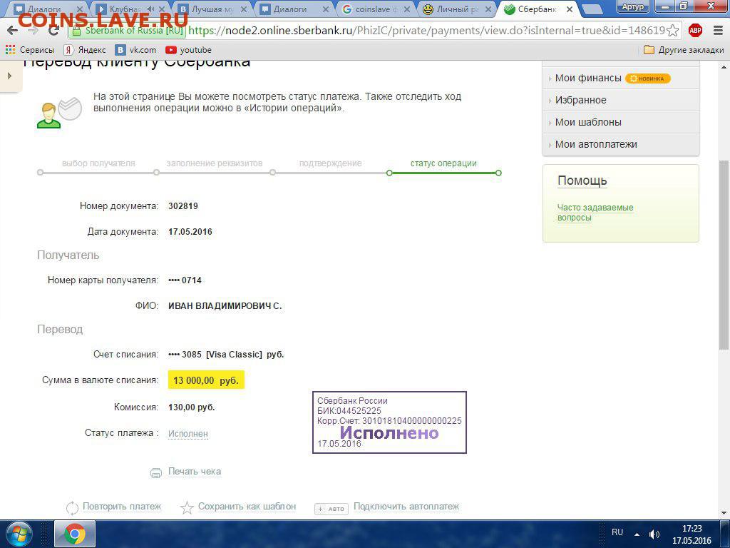Screen dimensions: 730x548
Task: Click the commission value 130,00 руб.
Action: (x=191, y=407)
